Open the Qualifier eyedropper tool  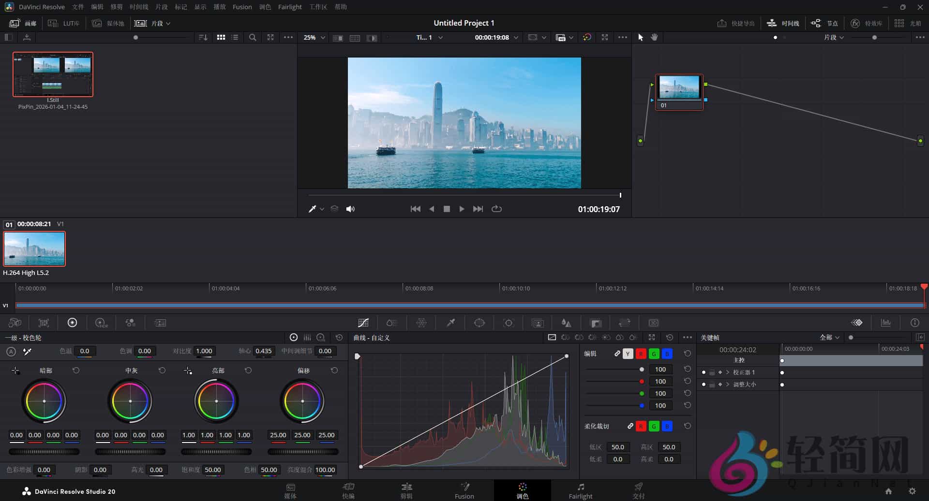(x=450, y=323)
